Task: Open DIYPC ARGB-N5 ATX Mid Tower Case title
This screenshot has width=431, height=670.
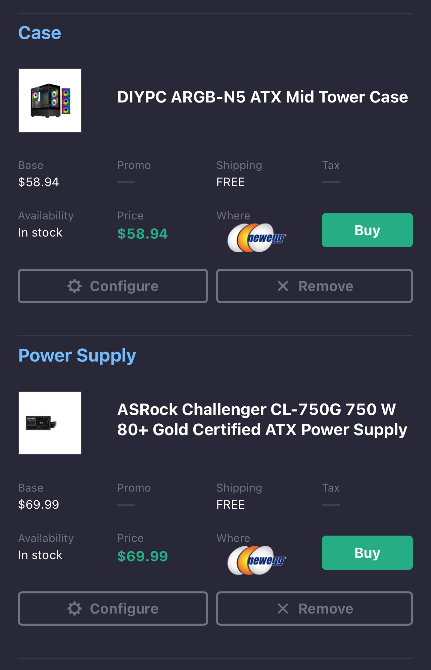Action: (262, 97)
